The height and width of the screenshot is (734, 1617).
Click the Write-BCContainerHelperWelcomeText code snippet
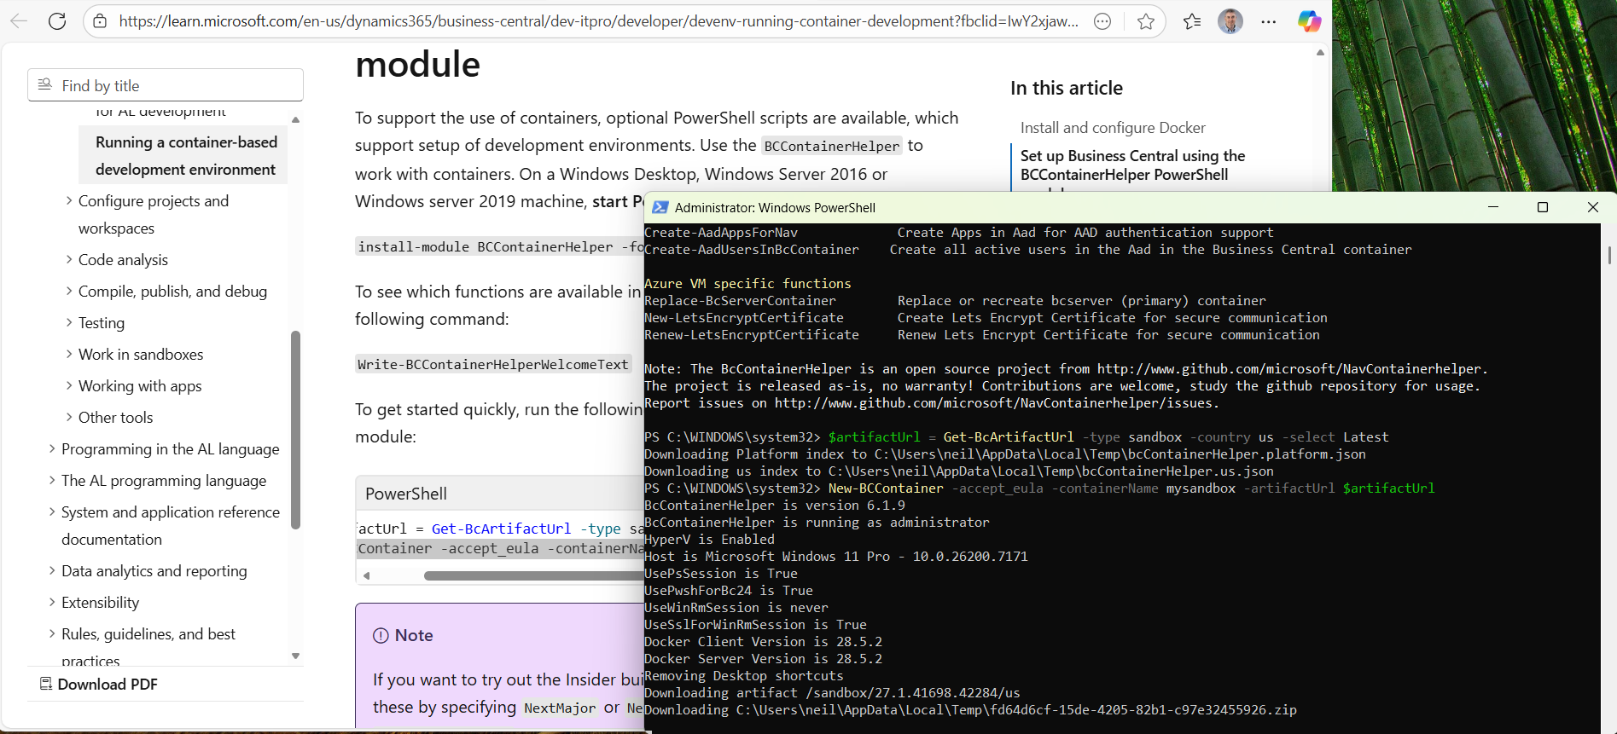point(493,364)
